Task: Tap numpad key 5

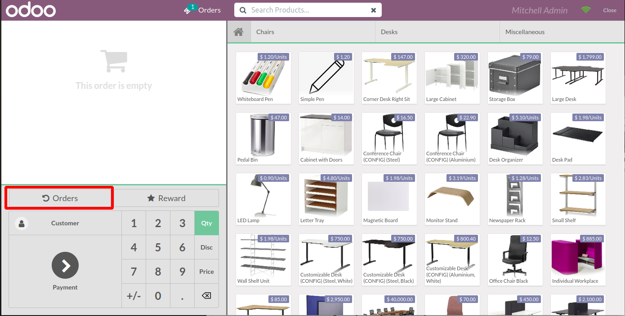Action: coord(158,247)
